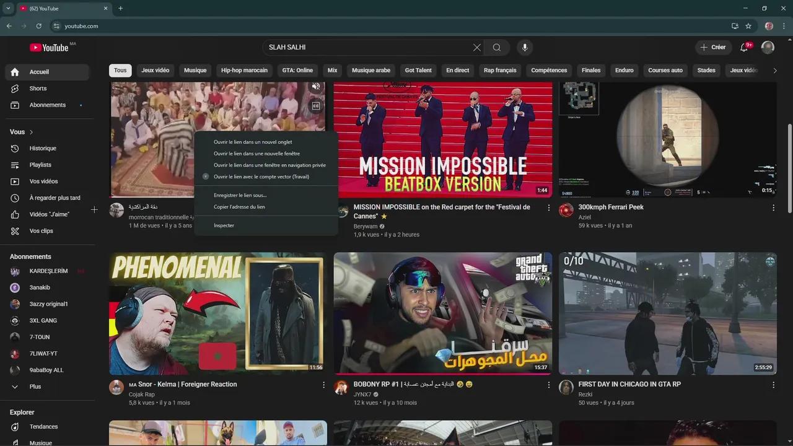This screenshot has height=446, width=793.
Task: Select the Rap français filter chip
Action: pyautogui.click(x=500, y=71)
